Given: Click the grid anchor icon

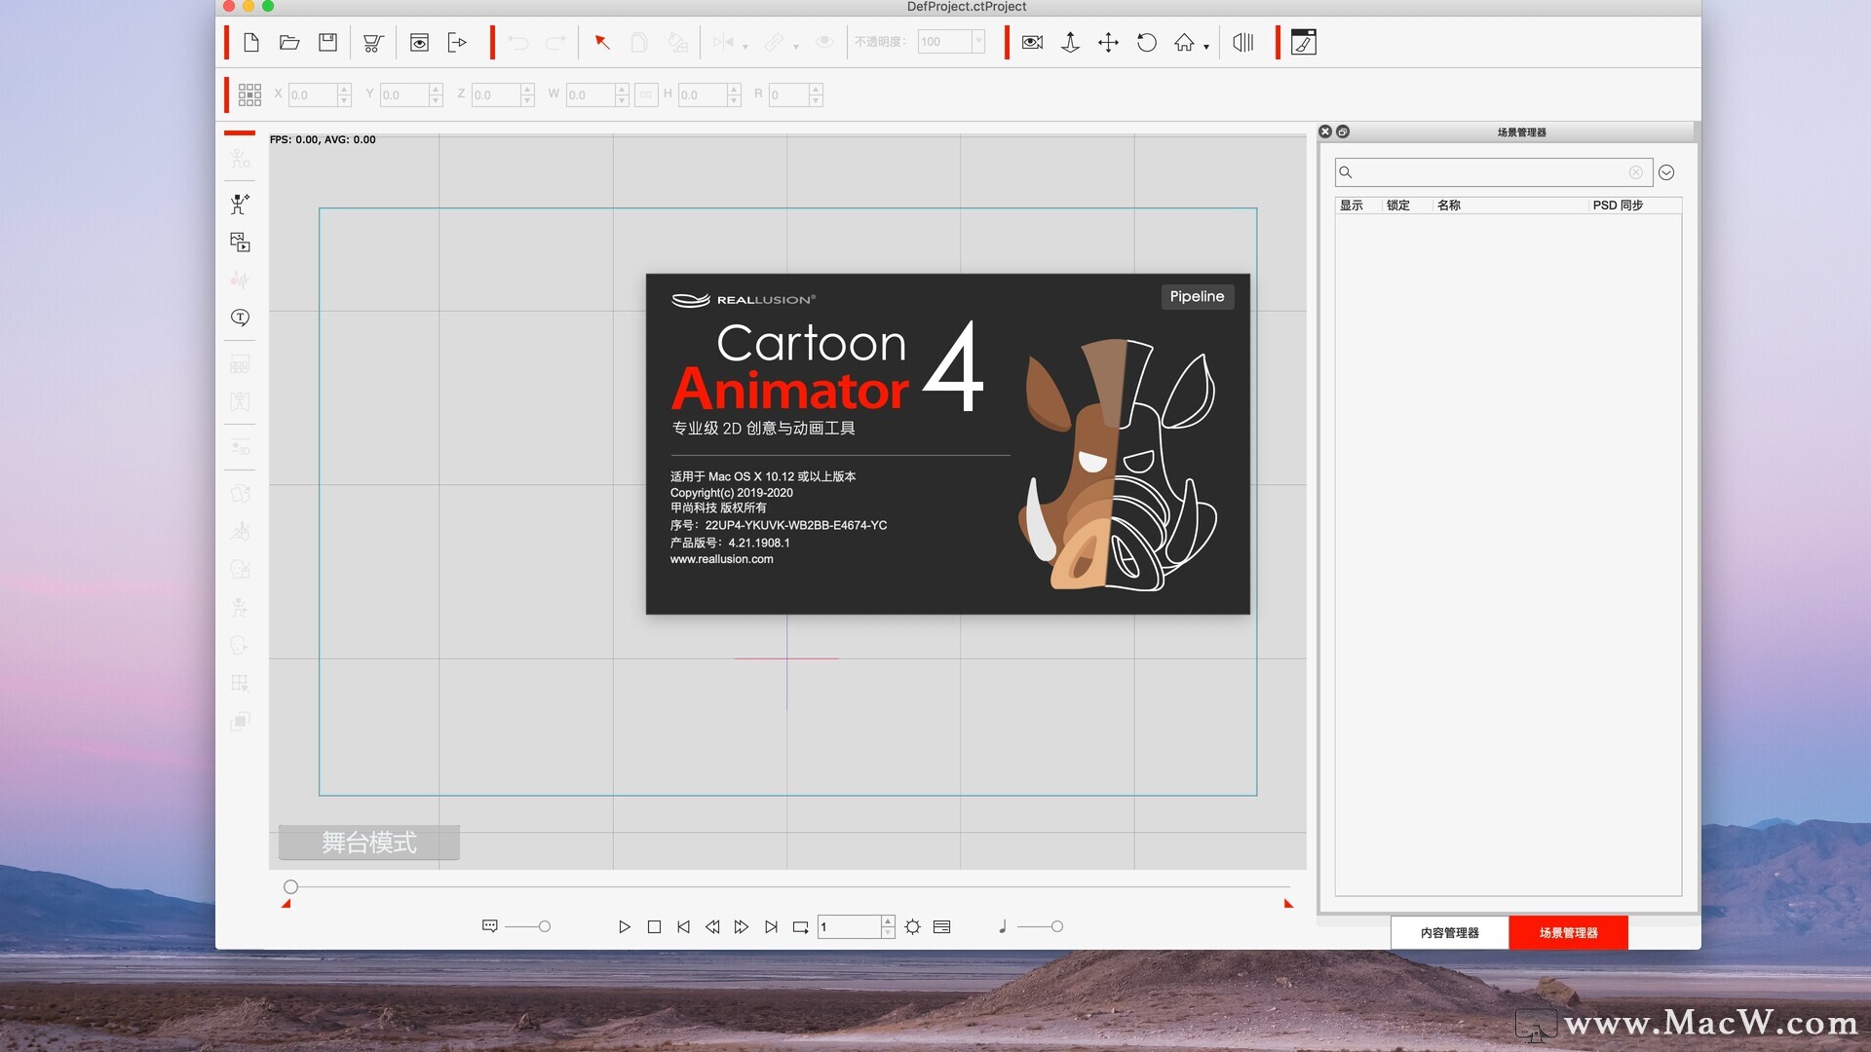Looking at the screenshot, I should tap(249, 94).
